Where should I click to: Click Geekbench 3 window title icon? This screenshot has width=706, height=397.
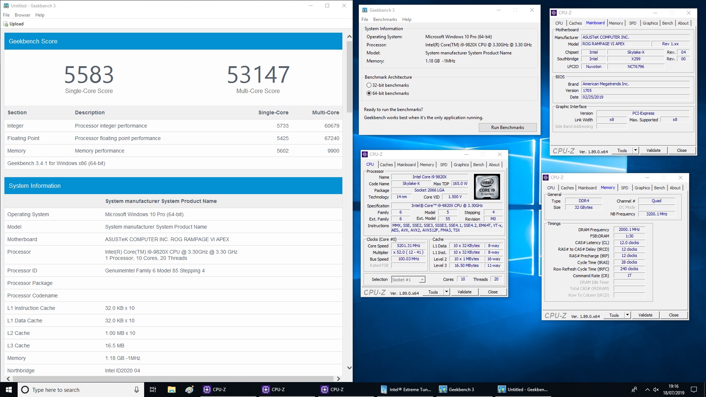tap(365, 10)
